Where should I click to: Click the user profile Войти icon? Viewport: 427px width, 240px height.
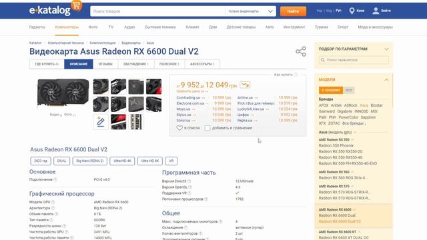click(376, 11)
